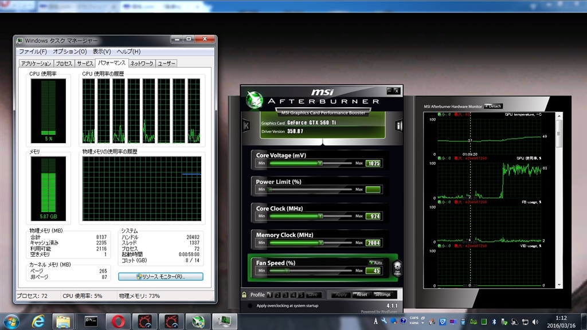Open Afterburner Settings button
Screen dimensions: 587x330
(x=382, y=294)
